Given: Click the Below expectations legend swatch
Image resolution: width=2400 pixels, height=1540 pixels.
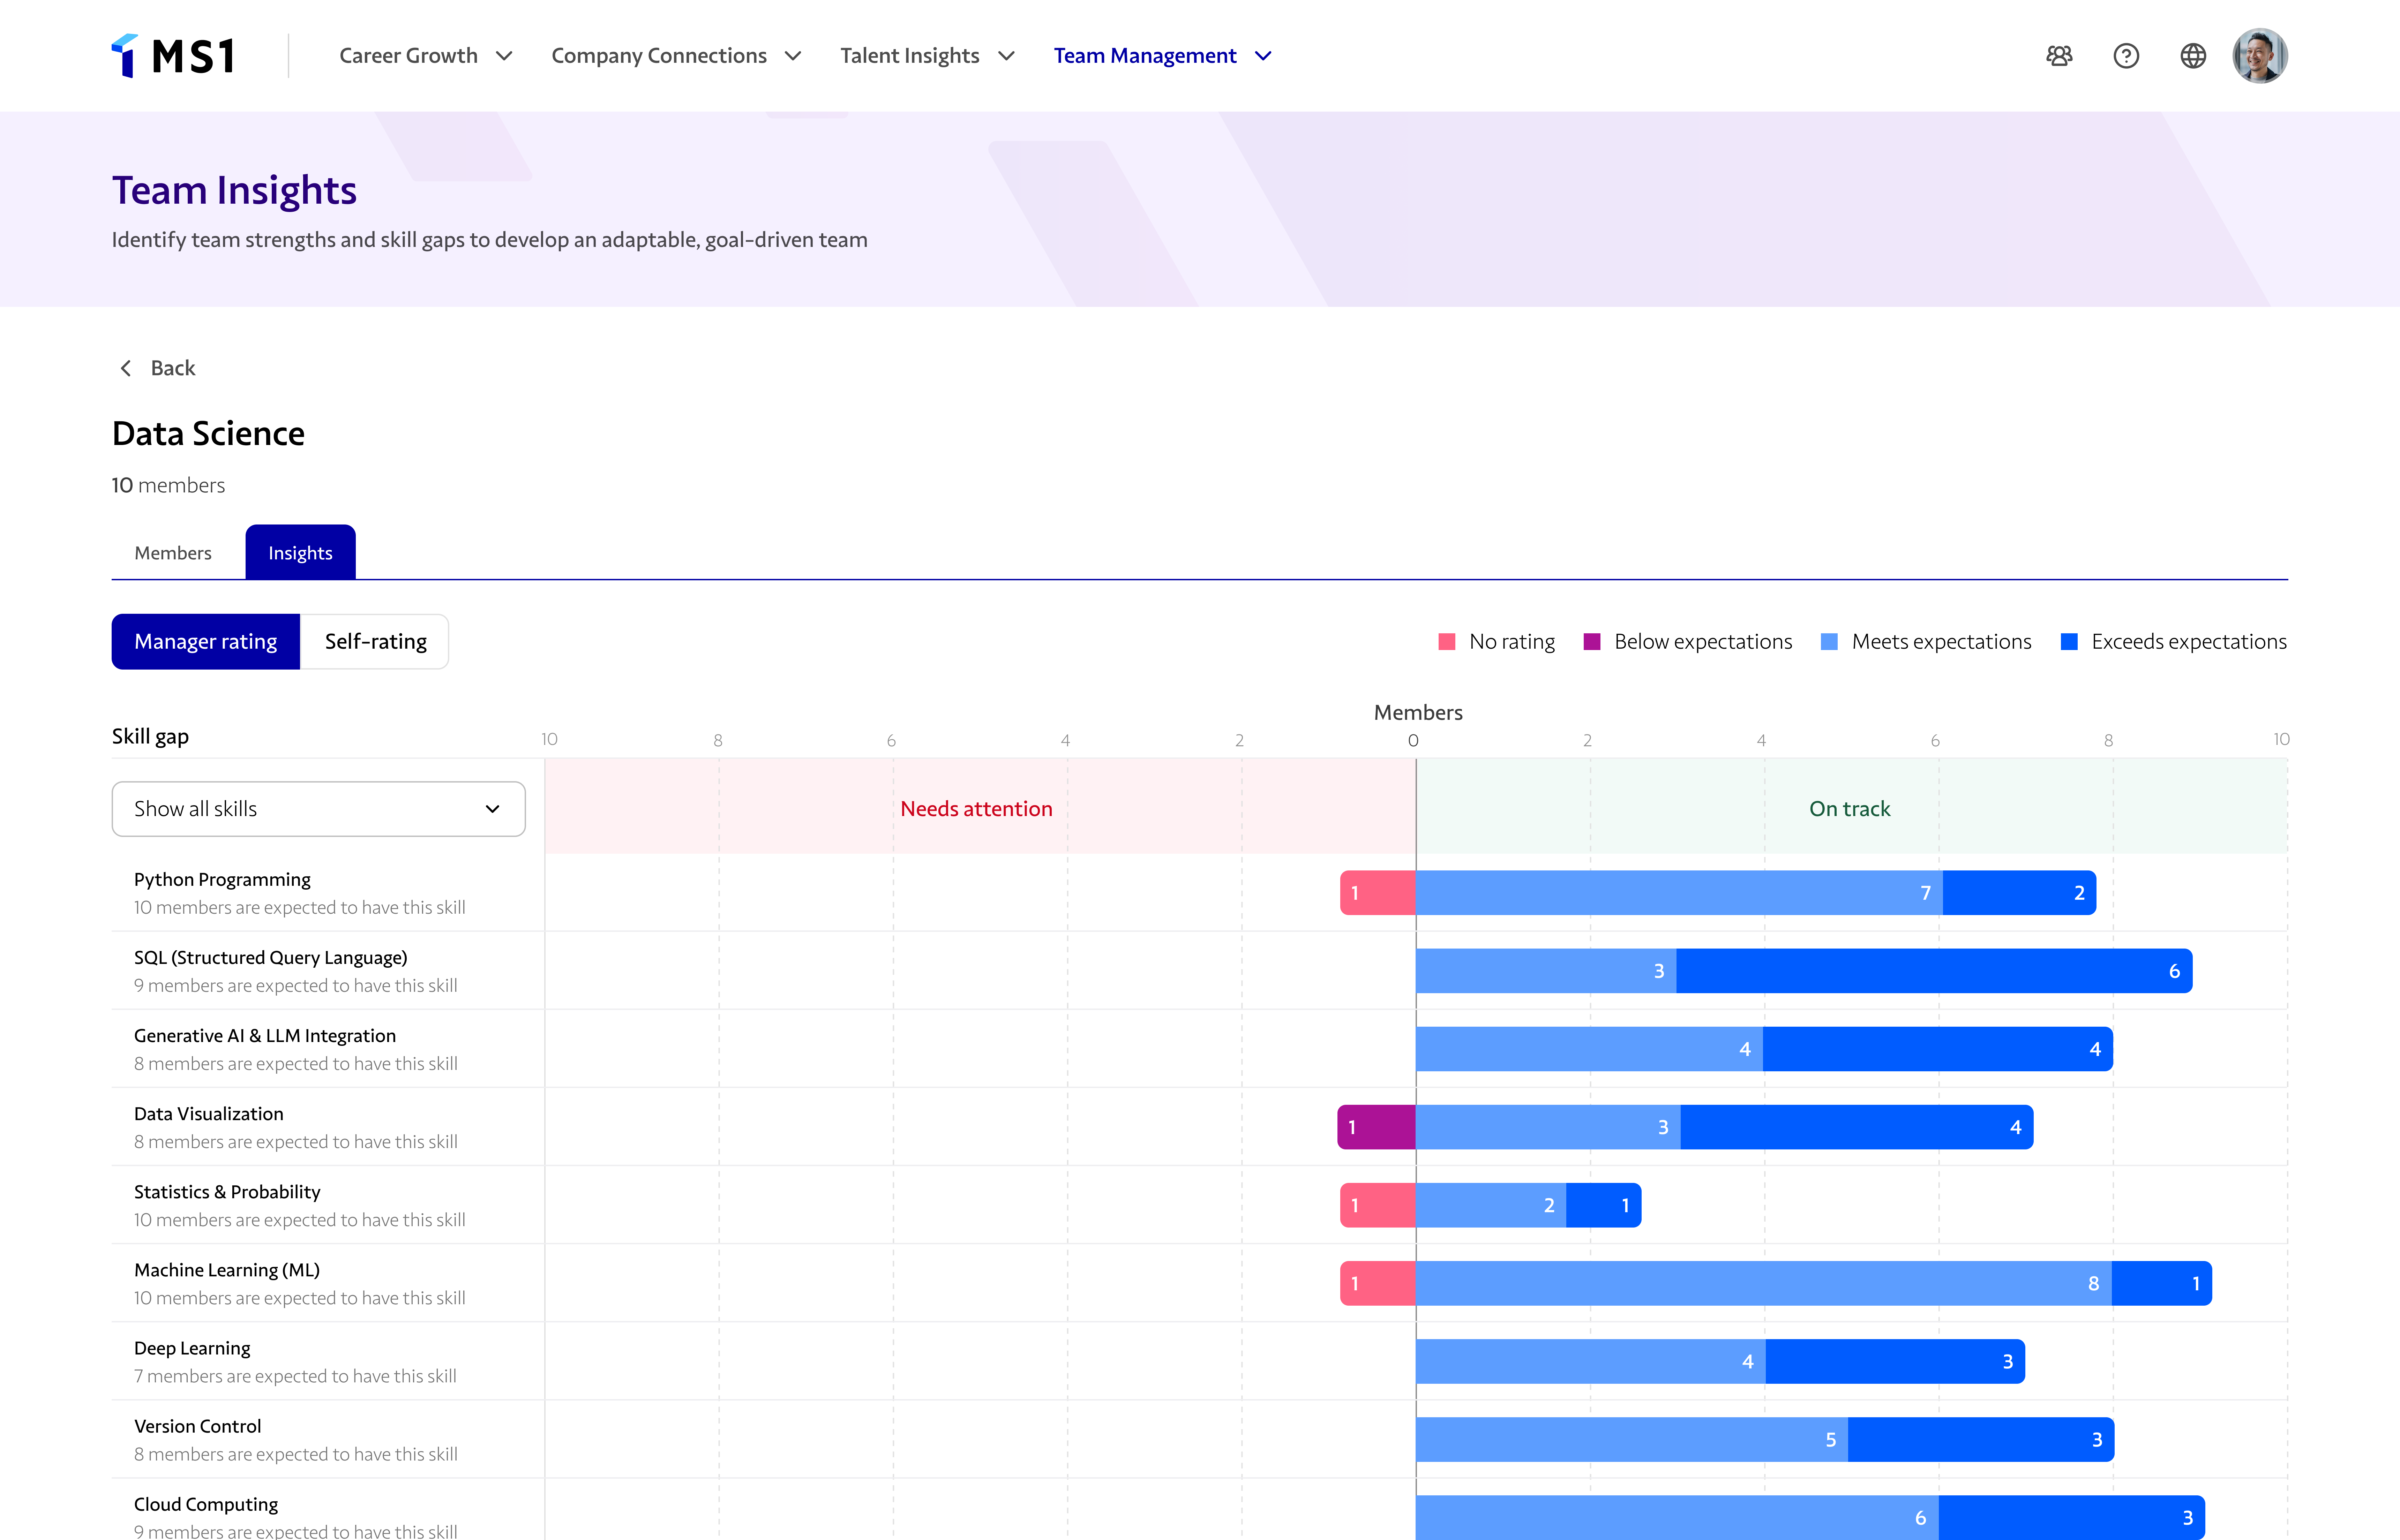Looking at the screenshot, I should point(1592,642).
